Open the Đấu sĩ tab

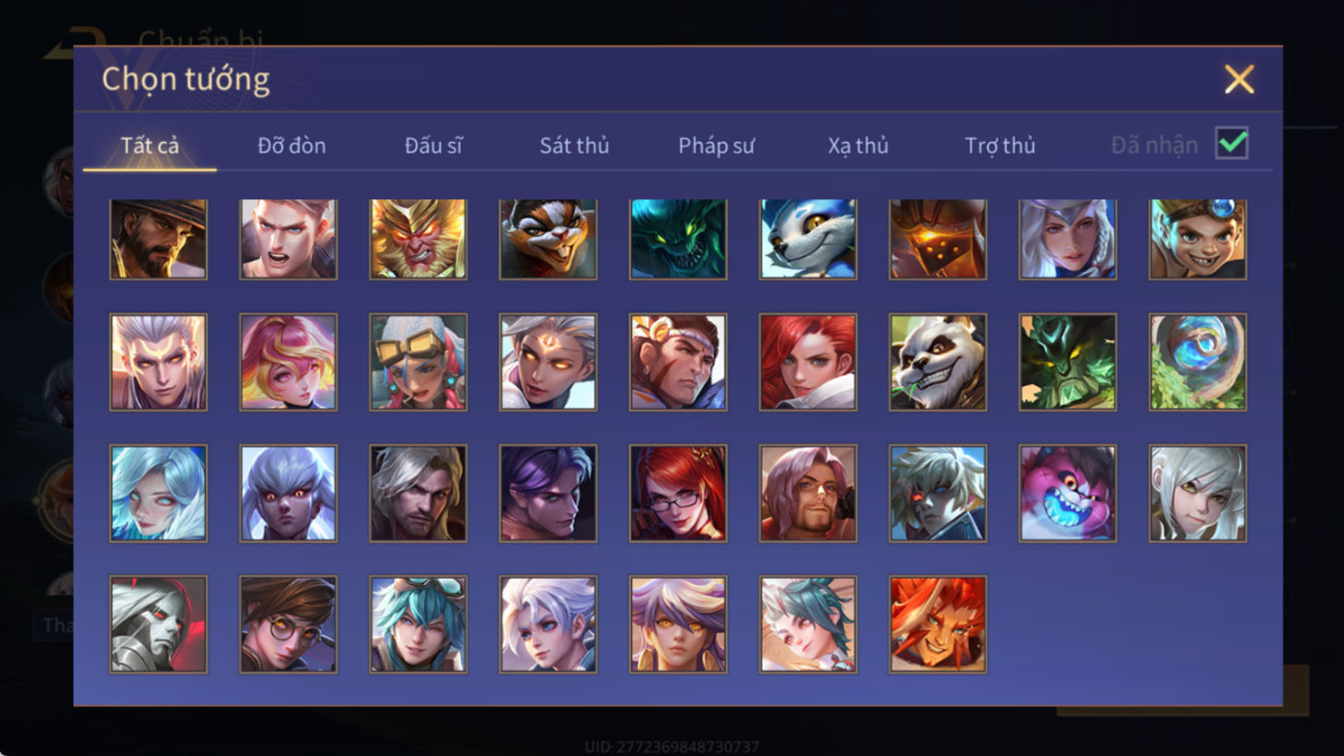pyautogui.click(x=433, y=146)
